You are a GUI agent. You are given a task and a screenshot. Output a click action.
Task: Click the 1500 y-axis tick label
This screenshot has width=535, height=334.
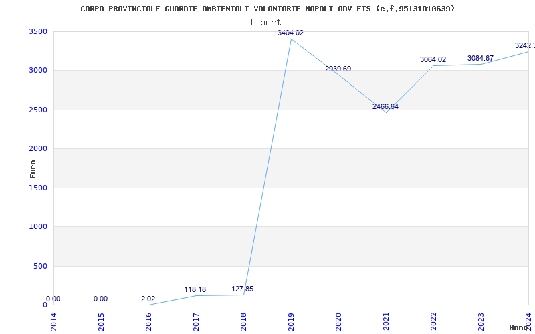[38, 188]
